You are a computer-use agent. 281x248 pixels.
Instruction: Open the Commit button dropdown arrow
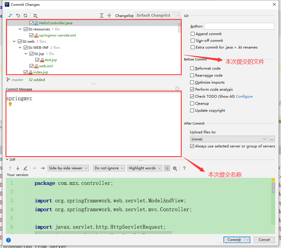pyautogui.click(x=247, y=240)
